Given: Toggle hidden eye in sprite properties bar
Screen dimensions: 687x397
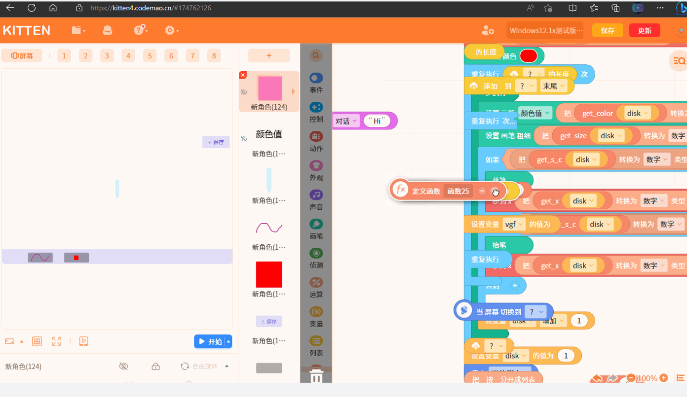Looking at the screenshot, I should pos(123,366).
